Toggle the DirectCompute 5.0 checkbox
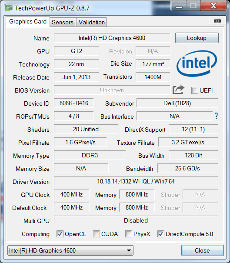 (x=161, y=234)
